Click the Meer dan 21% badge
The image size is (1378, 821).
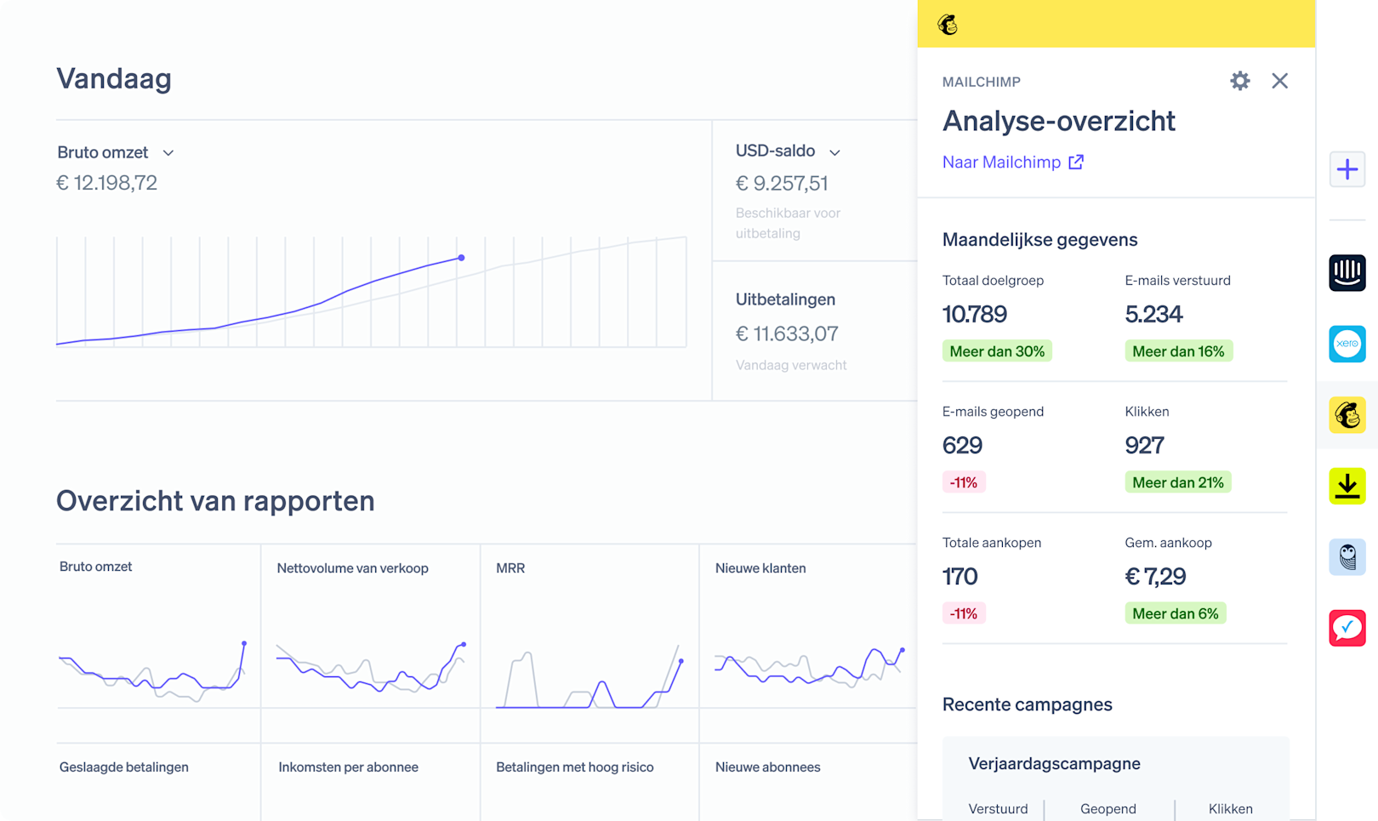1178,482
